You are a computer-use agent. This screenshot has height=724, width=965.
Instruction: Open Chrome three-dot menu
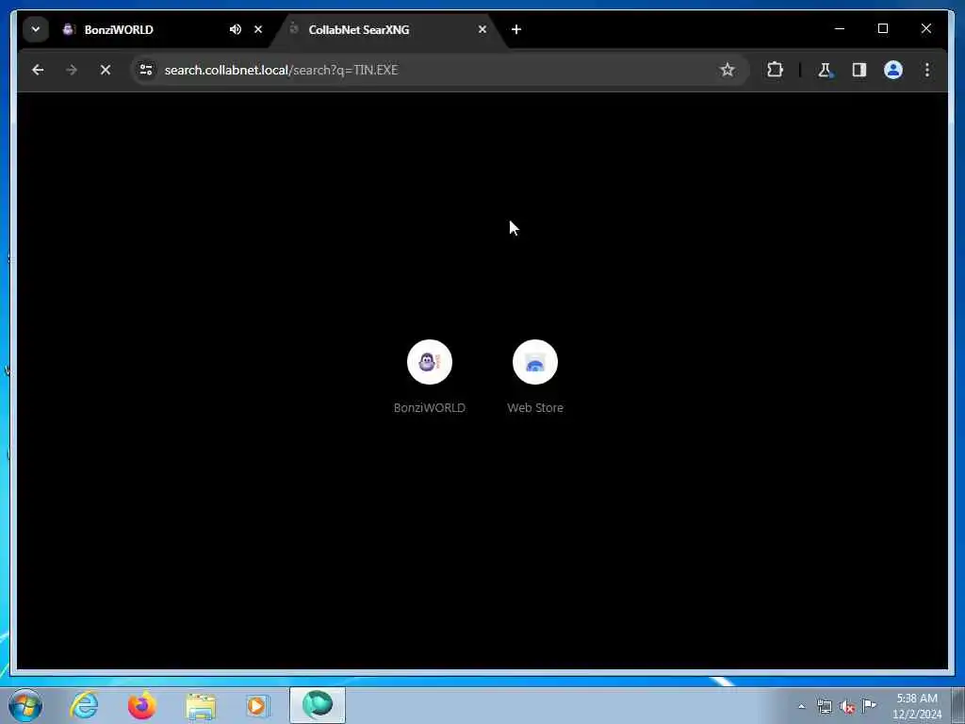[x=927, y=70]
